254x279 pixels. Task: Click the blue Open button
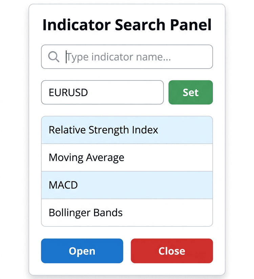click(82, 251)
